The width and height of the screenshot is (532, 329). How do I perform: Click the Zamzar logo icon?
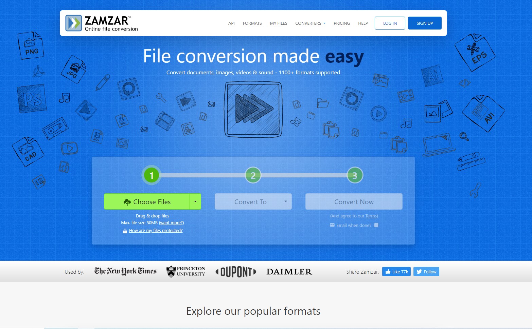[73, 23]
